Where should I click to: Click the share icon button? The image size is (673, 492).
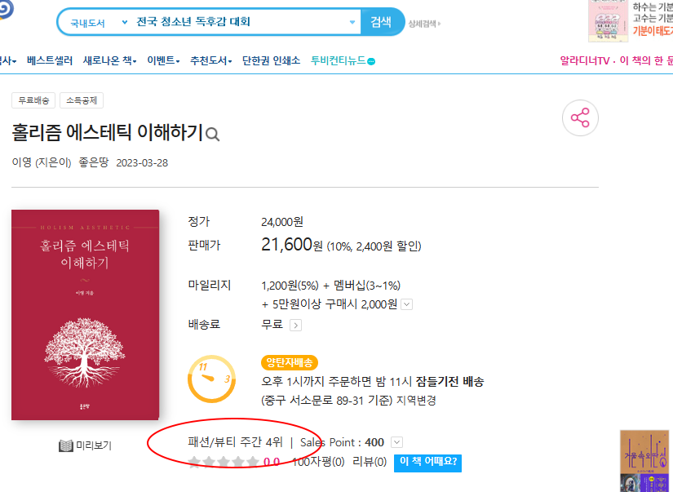click(580, 119)
